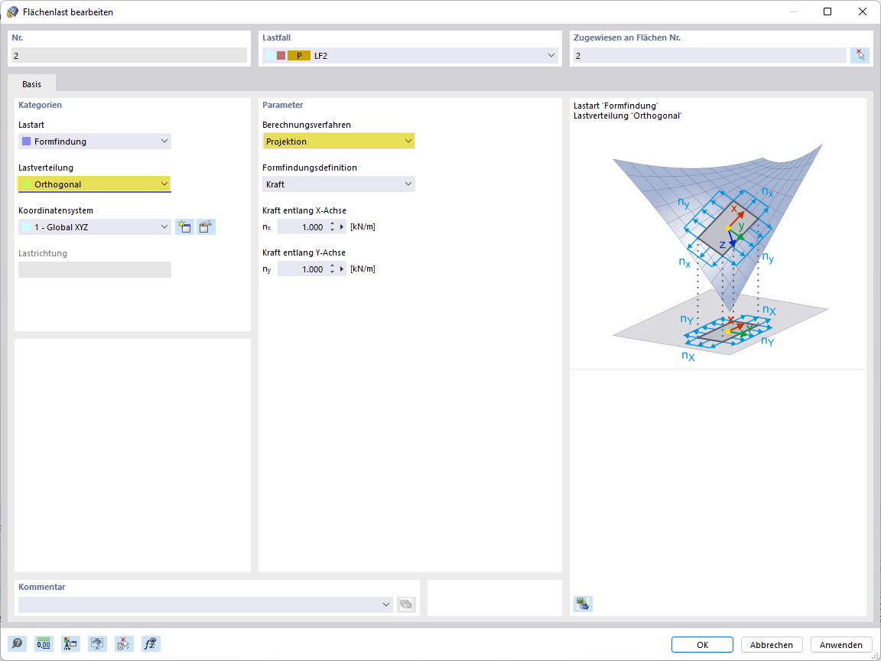Toggle the fx formula visibility icon
Viewport: 881px width, 661px height.
click(151, 643)
